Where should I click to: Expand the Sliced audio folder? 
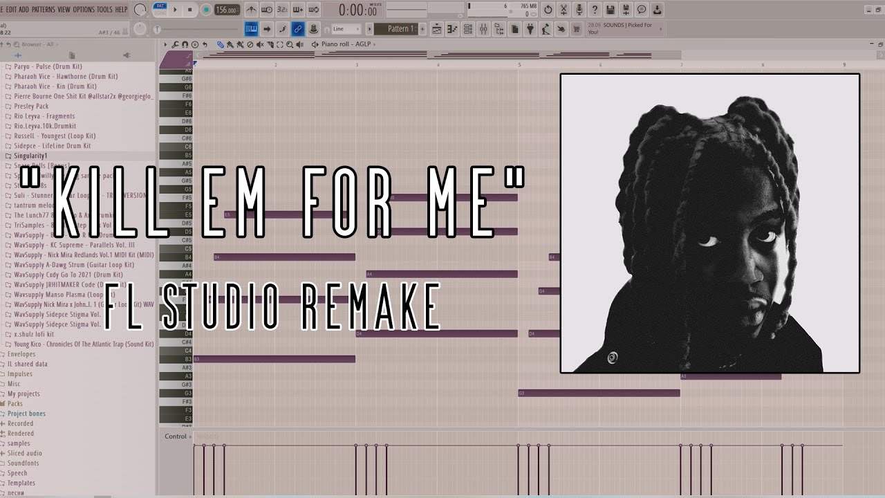(25, 453)
